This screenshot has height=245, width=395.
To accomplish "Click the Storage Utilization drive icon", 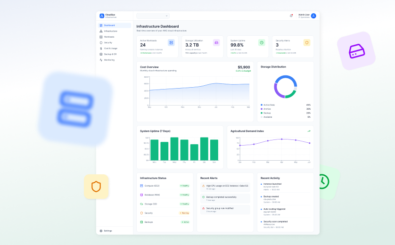I will pos(216,43).
